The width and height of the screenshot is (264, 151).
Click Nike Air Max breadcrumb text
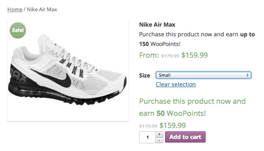[42, 9]
